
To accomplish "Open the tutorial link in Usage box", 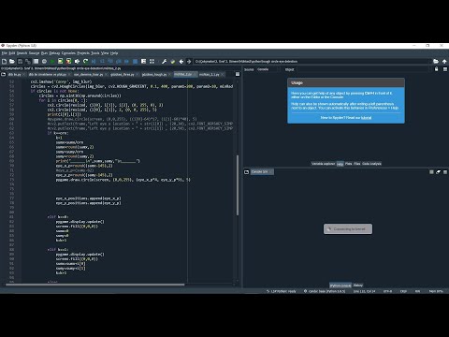I will coord(367,118).
